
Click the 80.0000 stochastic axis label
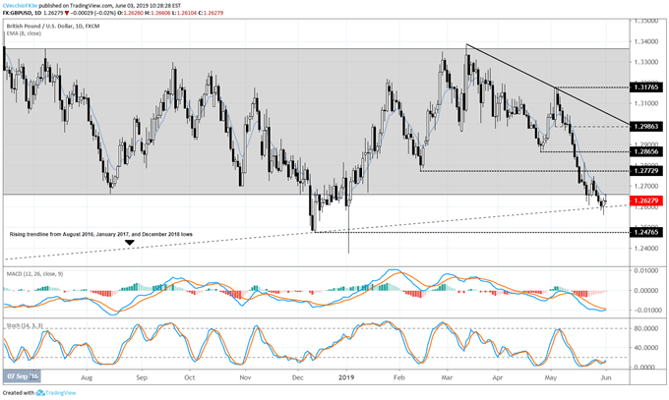click(x=648, y=328)
